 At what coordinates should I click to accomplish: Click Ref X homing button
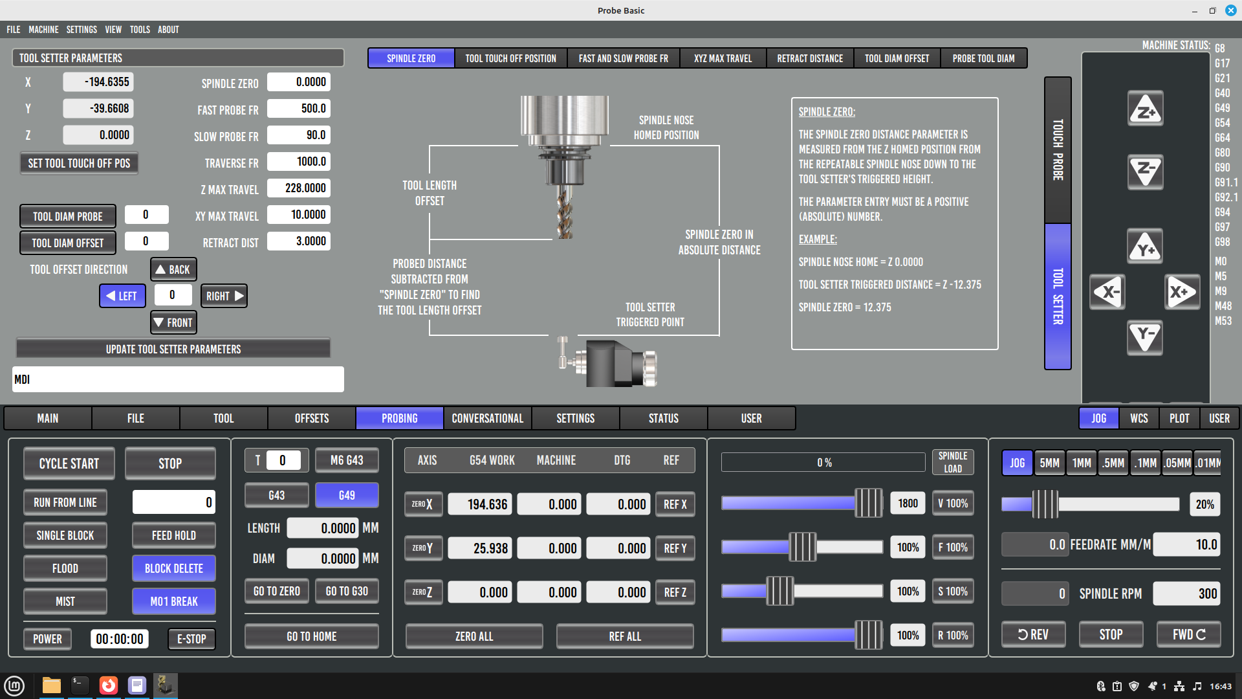click(675, 504)
